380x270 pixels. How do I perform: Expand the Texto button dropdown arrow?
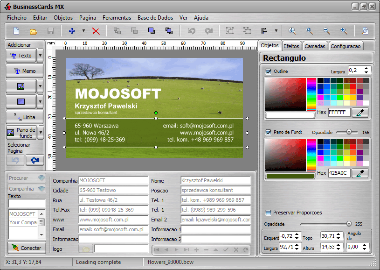coord(40,56)
